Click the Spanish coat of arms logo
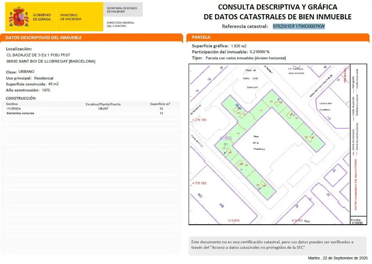Image resolution: width=372 pixels, height=264 pixels. coord(19,17)
